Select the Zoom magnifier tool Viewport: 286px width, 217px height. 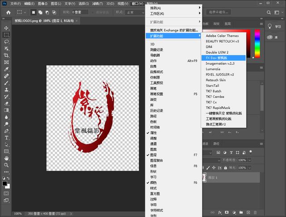point(6,165)
